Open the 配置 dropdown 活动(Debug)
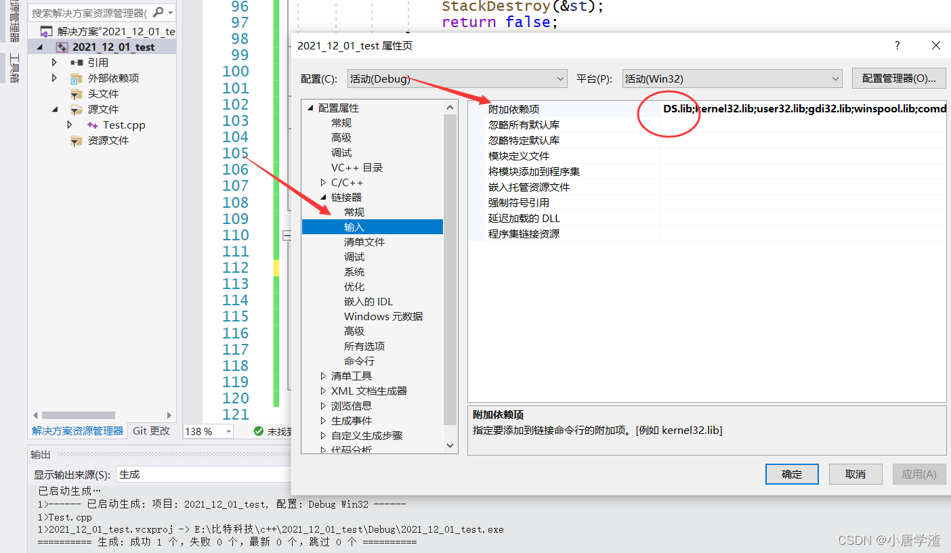This screenshot has height=553, width=951. [x=457, y=79]
